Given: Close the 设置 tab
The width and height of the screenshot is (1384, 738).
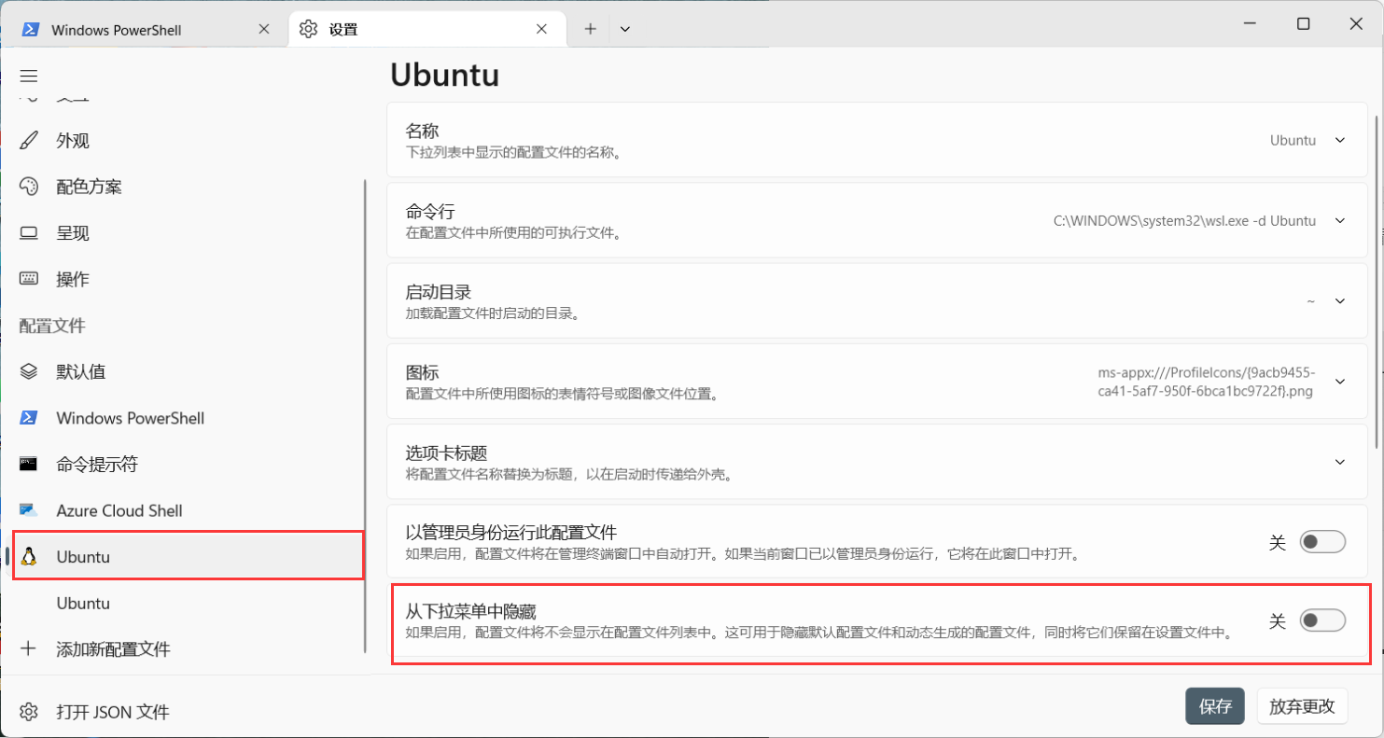Looking at the screenshot, I should 541,29.
